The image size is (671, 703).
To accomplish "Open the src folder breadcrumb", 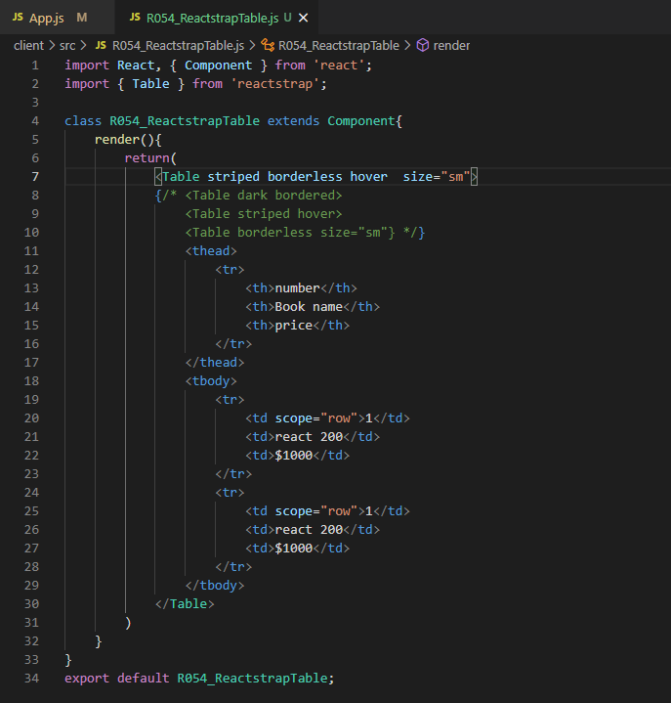I will [67, 45].
